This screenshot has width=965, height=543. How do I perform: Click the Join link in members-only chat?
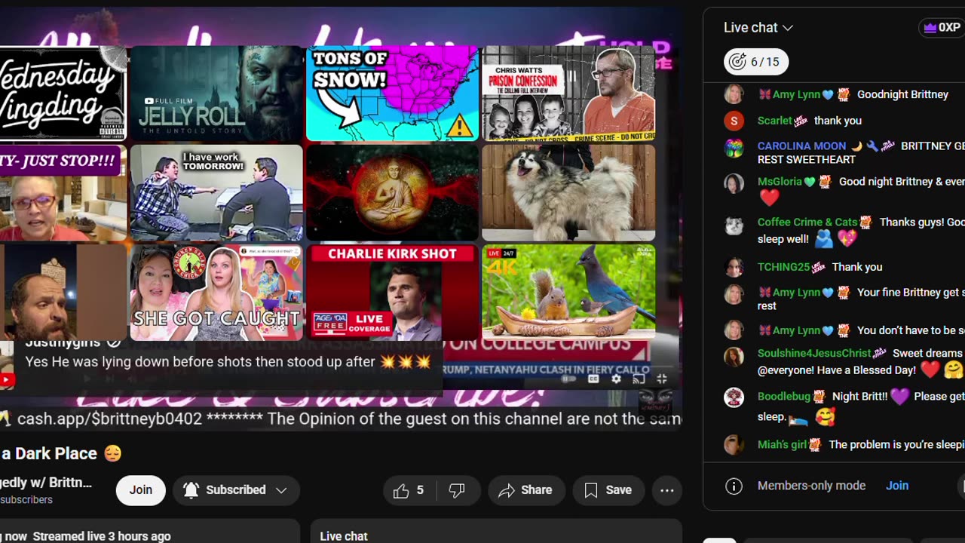tap(897, 486)
